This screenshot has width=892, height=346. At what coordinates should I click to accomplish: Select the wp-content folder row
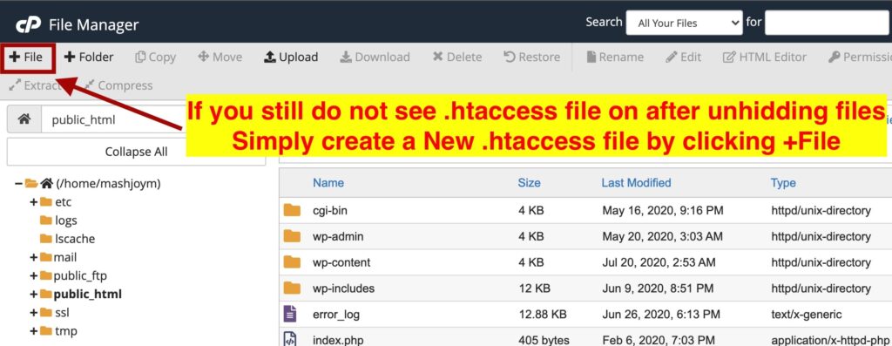(x=585, y=262)
